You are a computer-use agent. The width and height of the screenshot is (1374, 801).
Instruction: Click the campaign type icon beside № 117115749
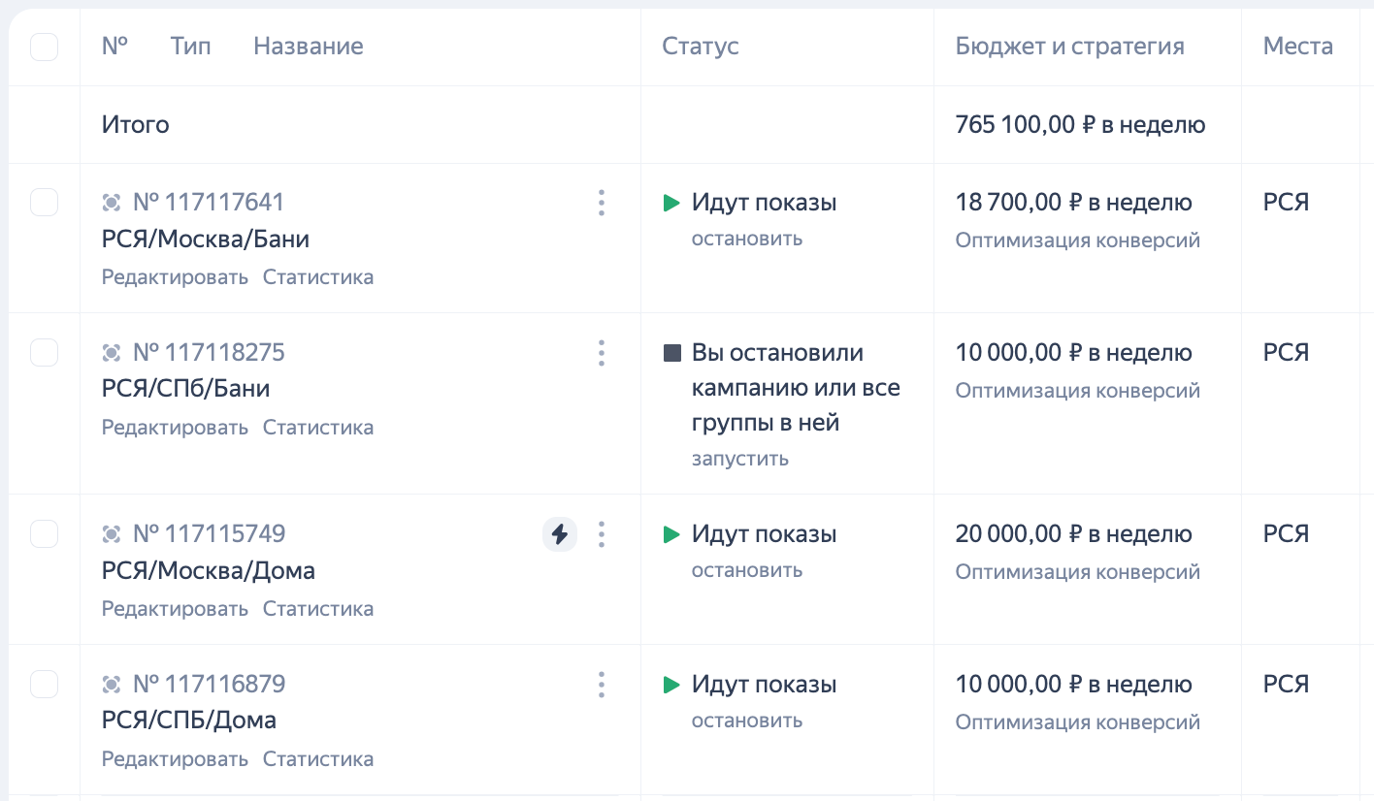click(112, 534)
